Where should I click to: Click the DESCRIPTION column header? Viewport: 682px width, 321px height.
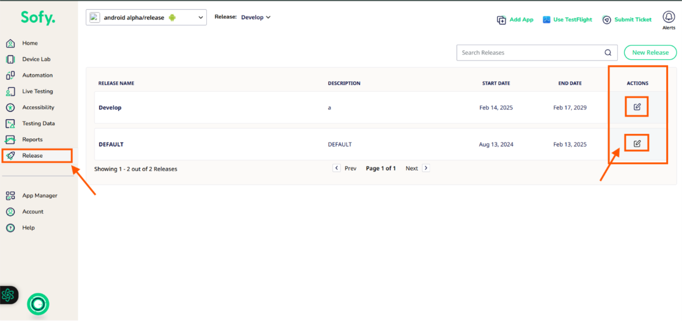coord(344,83)
